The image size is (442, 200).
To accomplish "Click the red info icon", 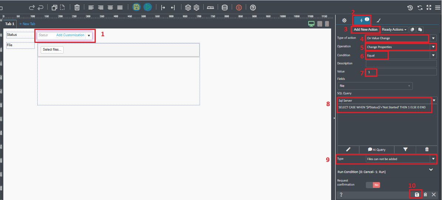I will tap(239, 8).
